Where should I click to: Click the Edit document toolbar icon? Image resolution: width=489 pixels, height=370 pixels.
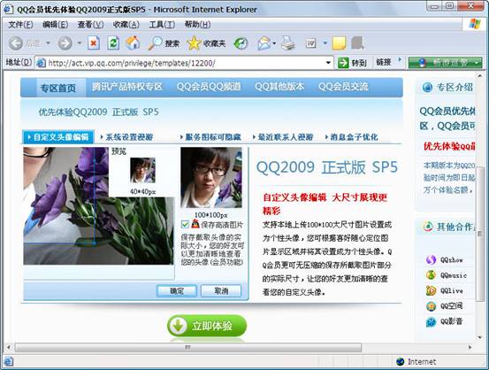(x=311, y=43)
